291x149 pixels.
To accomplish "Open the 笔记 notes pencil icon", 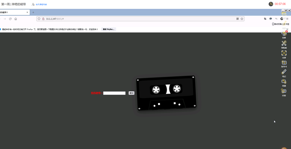I will tap(284, 72).
